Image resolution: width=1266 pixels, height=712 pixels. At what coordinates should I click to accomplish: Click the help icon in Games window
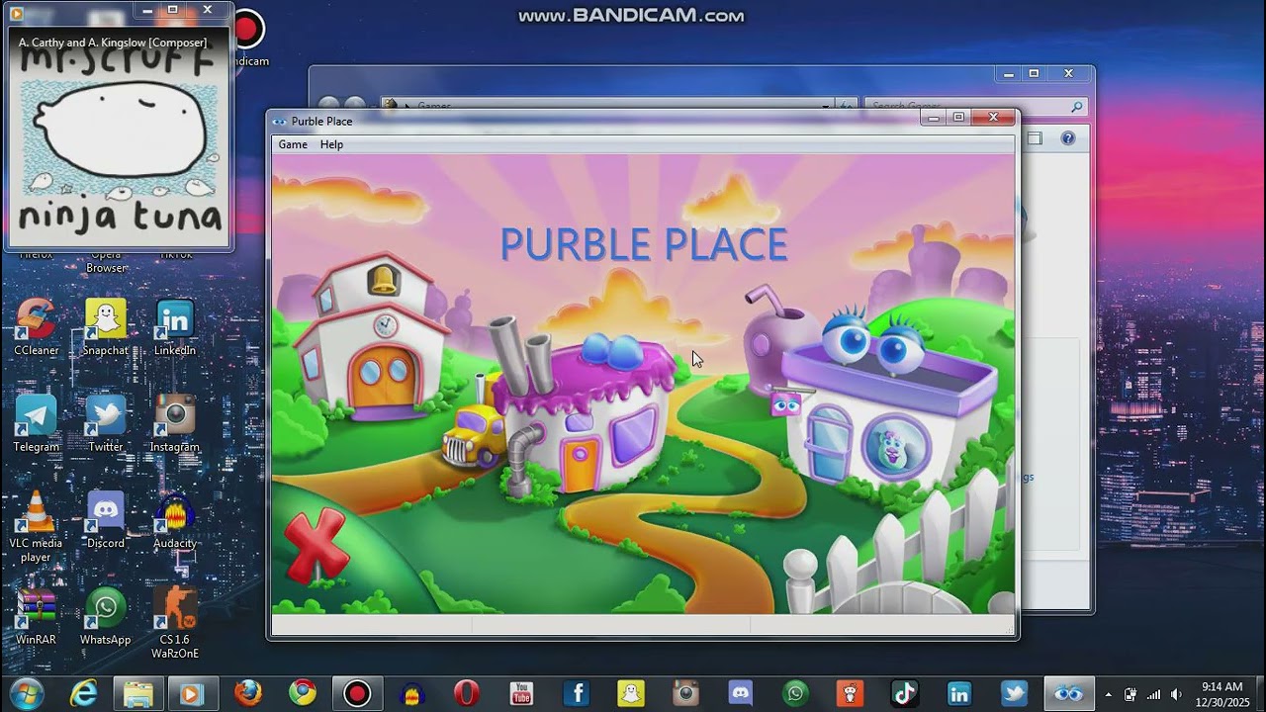[x=1068, y=138]
